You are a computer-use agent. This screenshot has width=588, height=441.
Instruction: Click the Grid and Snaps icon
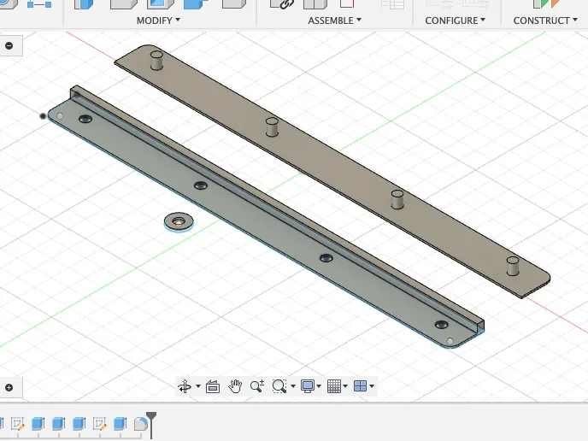click(x=334, y=386)
